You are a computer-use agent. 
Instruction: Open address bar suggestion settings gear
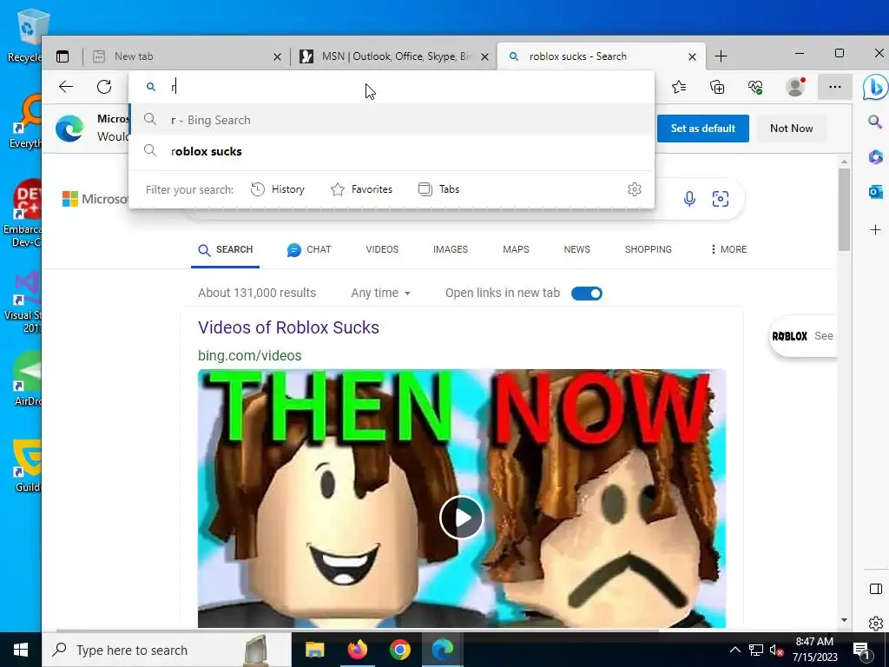pyautogui.click(x=635, y=188)
